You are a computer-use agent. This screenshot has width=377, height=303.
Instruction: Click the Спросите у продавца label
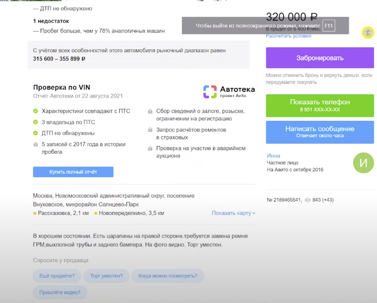(x=60, y=260)
